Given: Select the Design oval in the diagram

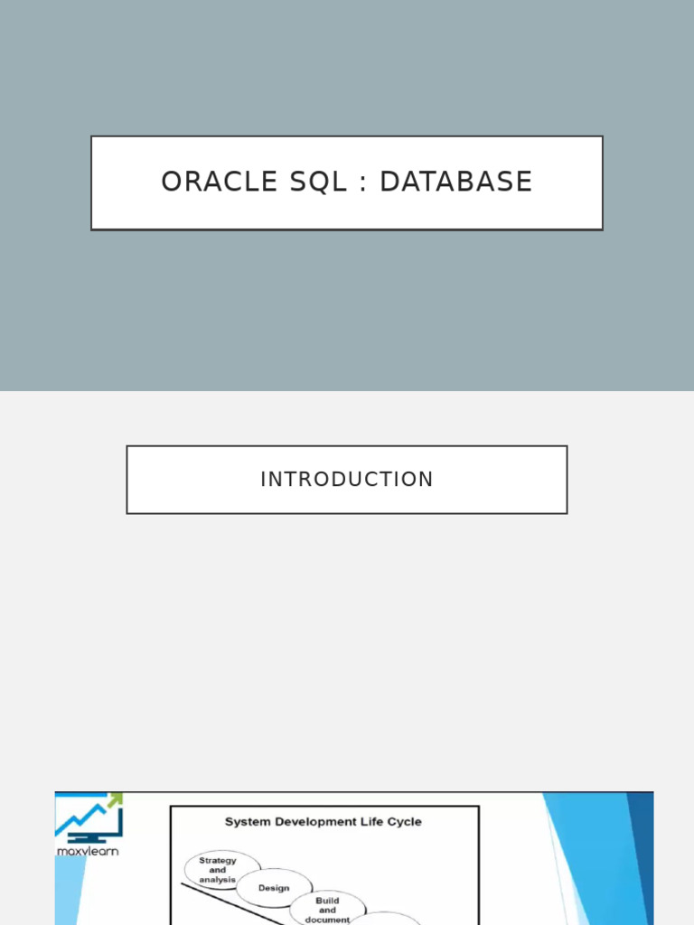Looking at the screenshot, I should pyautogui.click(x=274, y=888).
